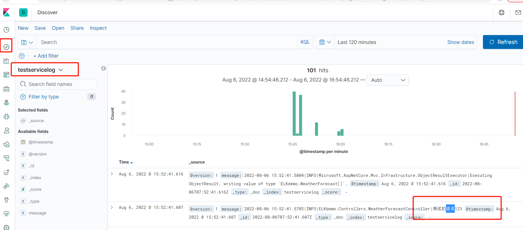Click the _source column header
523x230 pixels.
pos(197,162)
